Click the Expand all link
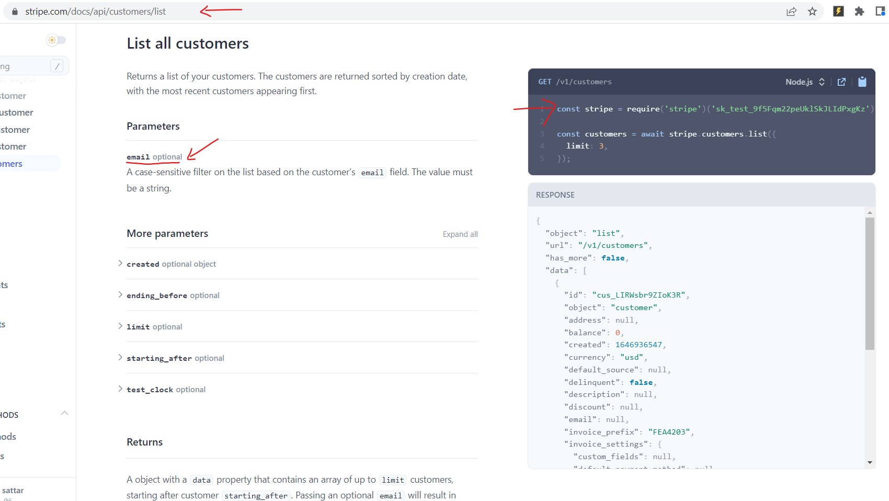The image size is (889, 501). click(x=460, y=234)
